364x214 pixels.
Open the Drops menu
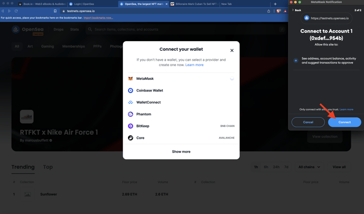click(58, 30)
